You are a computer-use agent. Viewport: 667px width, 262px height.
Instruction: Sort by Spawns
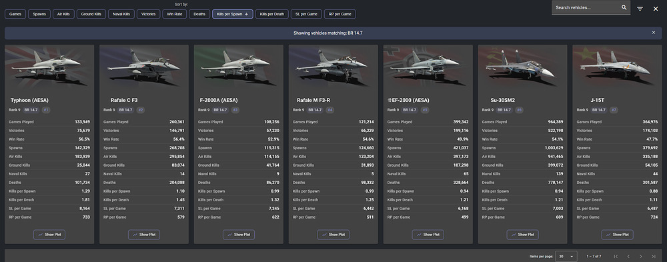coord(39,14)
